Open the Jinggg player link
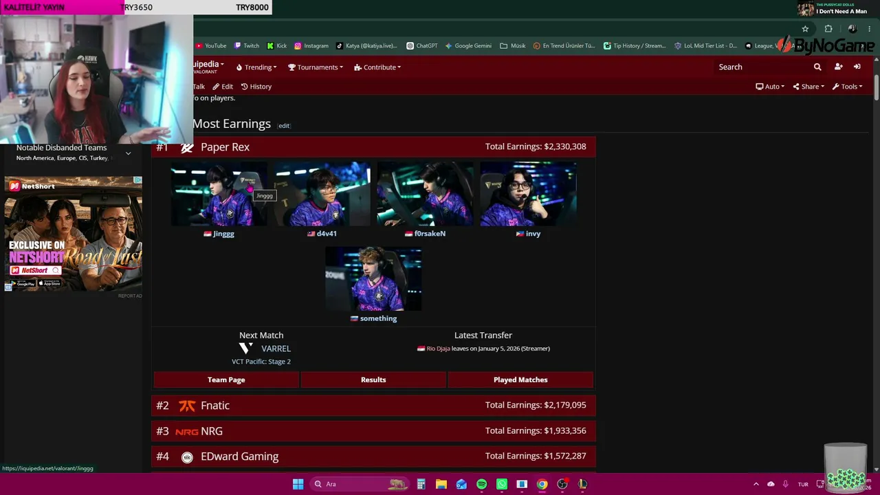The image size is (880, 495). click(x=223, y=234)
